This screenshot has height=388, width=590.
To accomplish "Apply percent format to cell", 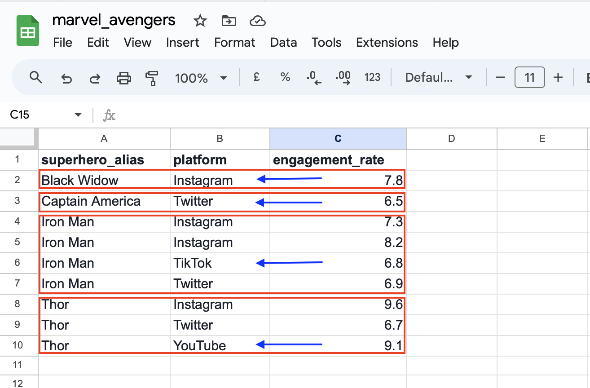I will point(285,77).
